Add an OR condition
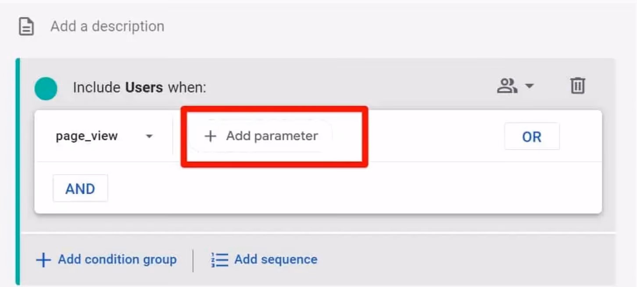Screen dimensions: 637x287 (532, 136)
